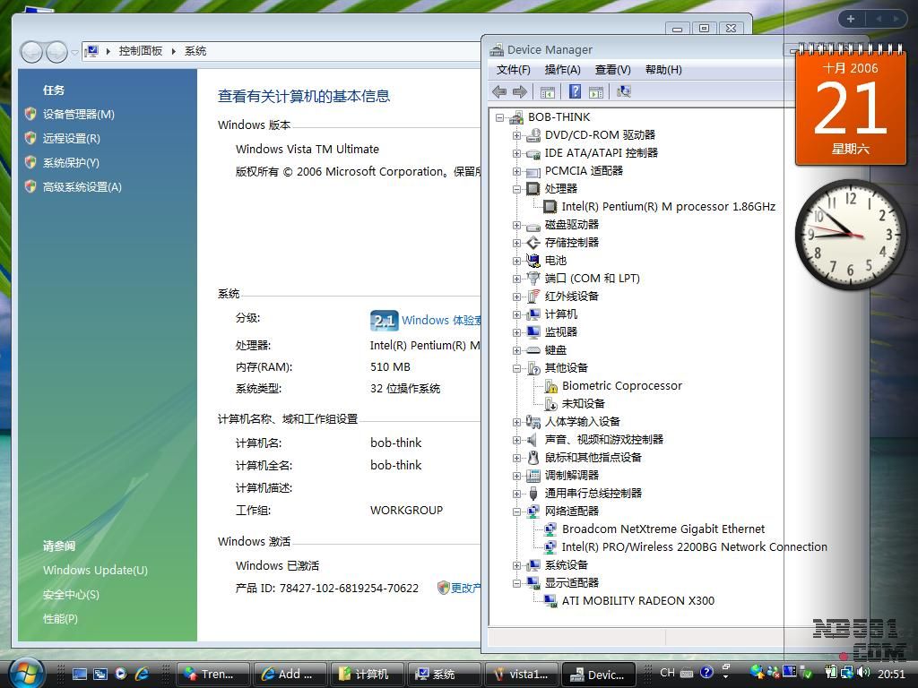The width and height of the screenshot is (918, 688).
Task: Open 设备管理器(M) task link
Action: pos(78,114)
